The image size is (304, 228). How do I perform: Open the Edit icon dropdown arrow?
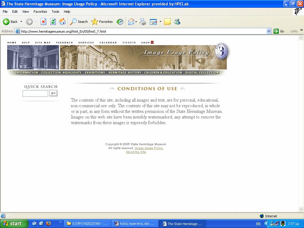[160, 22]
